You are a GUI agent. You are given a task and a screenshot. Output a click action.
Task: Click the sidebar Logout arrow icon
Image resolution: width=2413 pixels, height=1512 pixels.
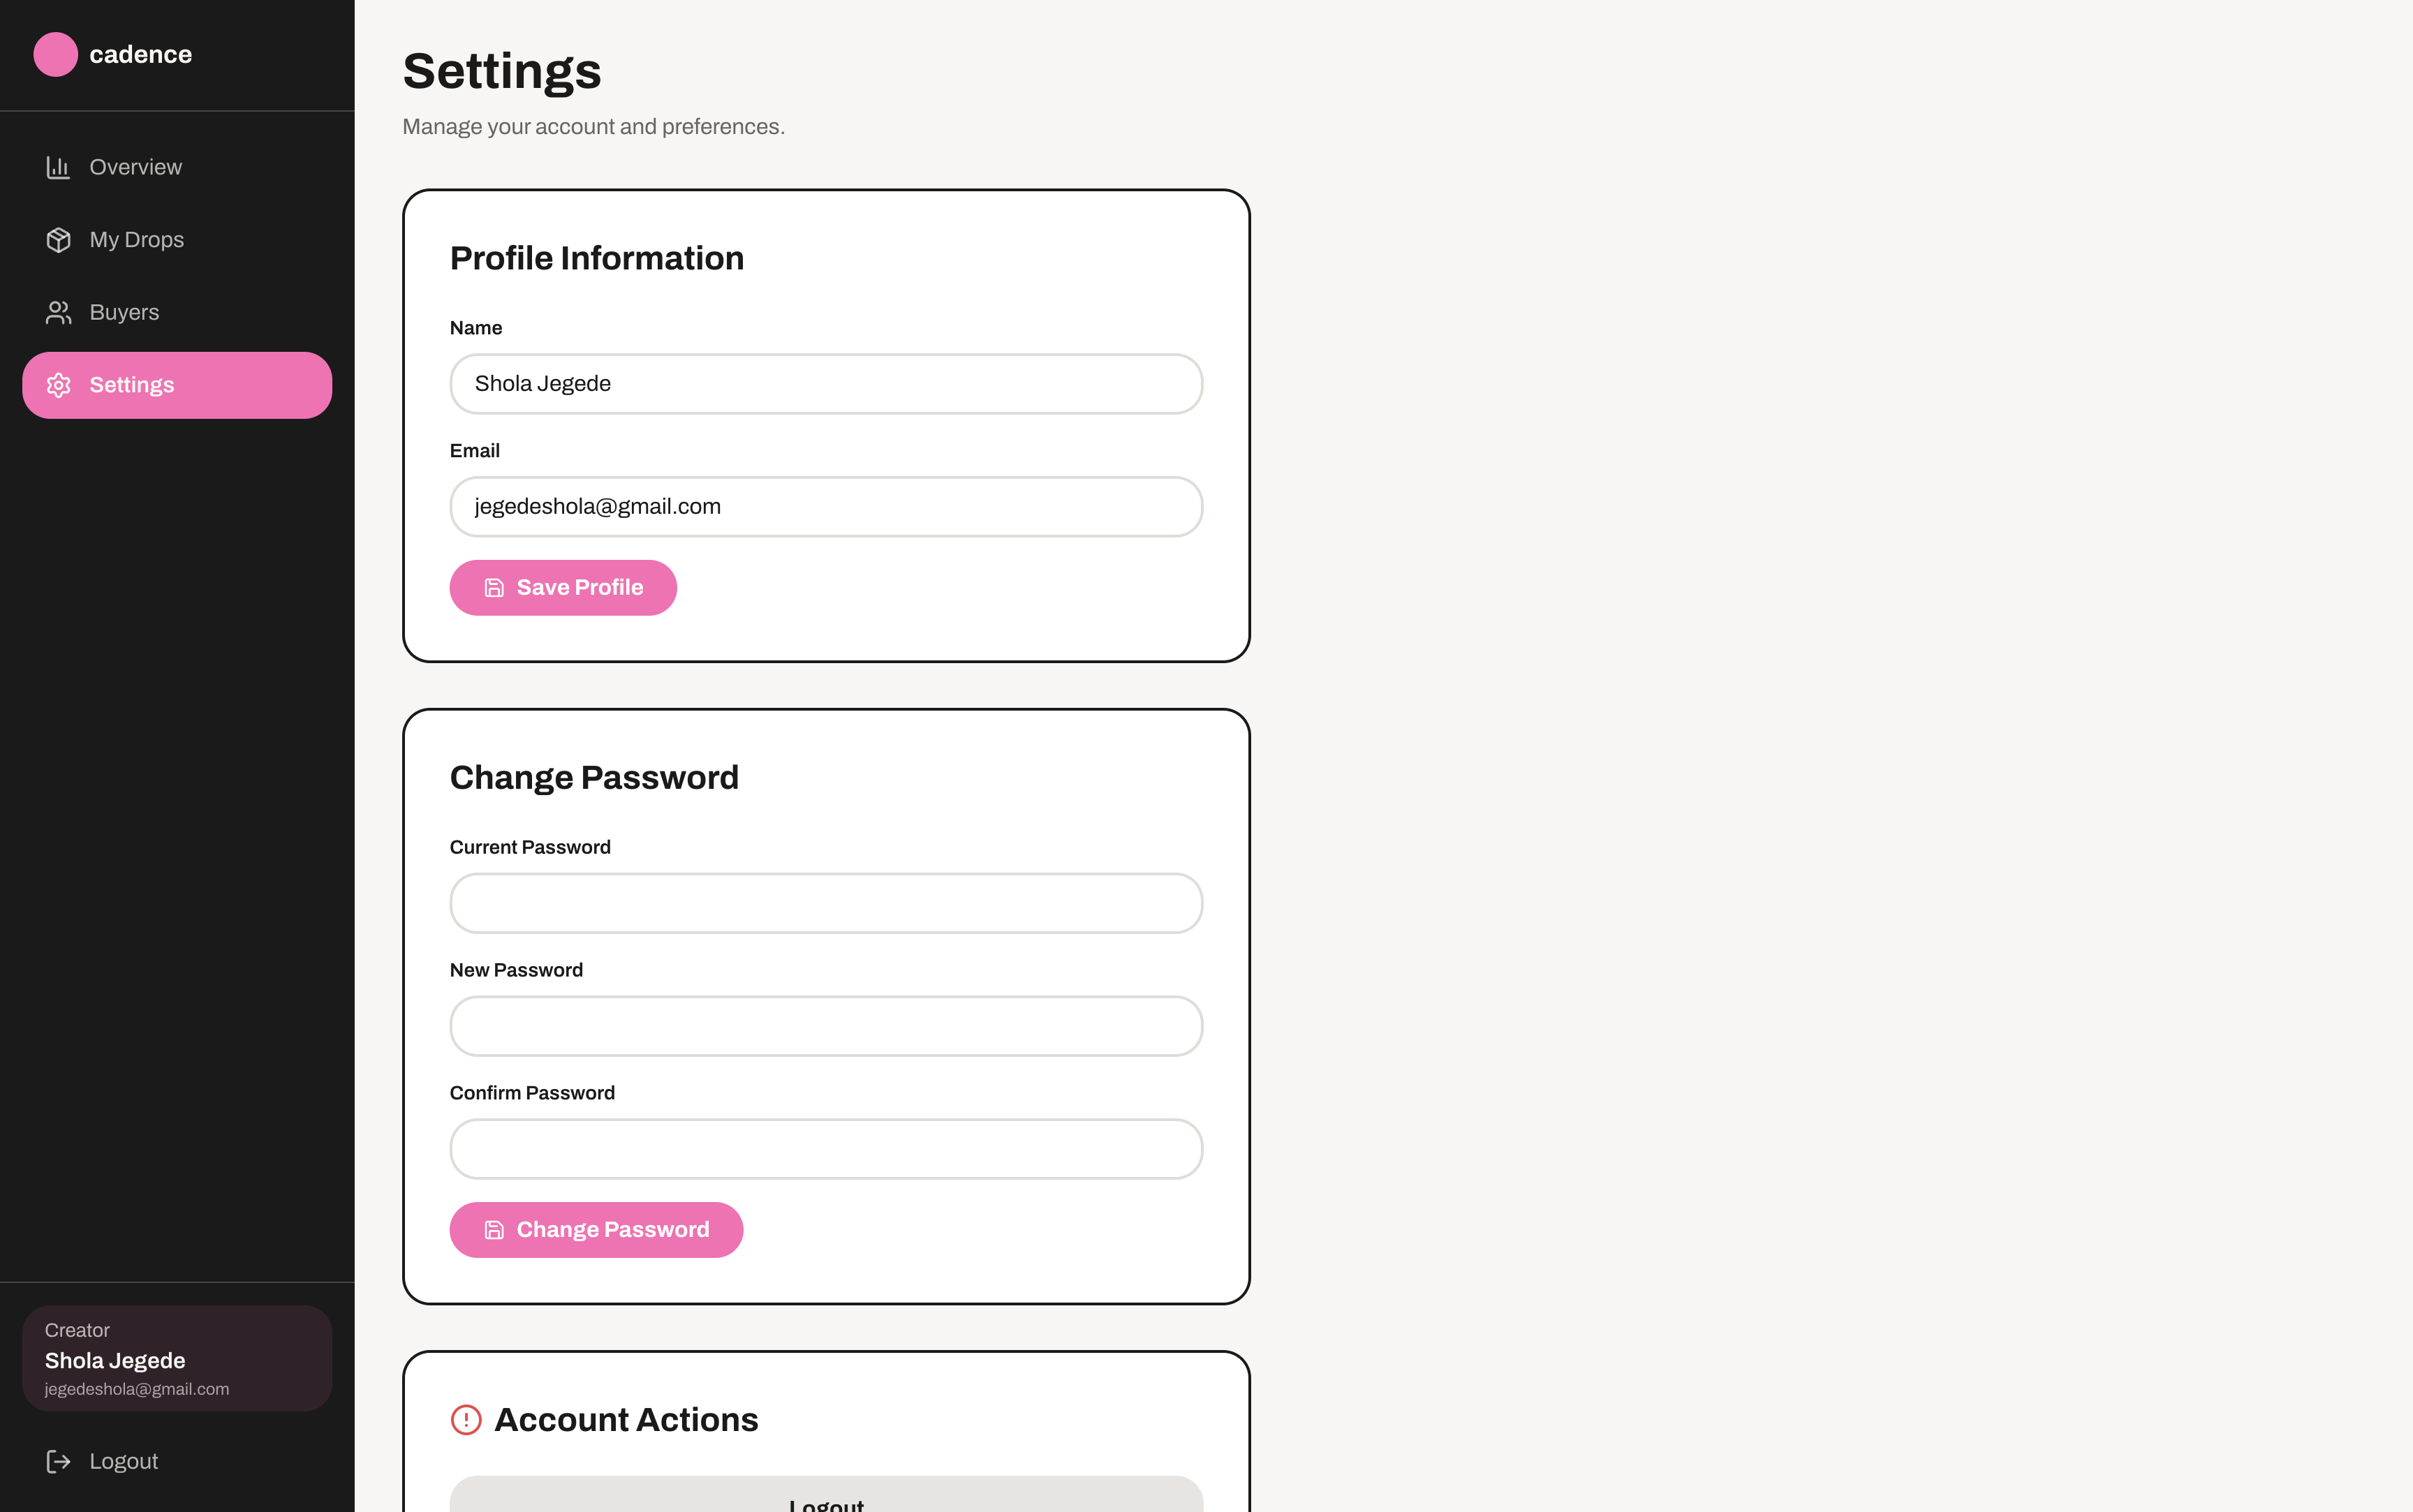[x=58, y=1461]
